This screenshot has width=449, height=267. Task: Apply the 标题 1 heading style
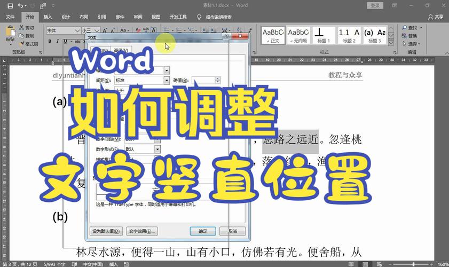pyautogui.click(x=324, y=36)
